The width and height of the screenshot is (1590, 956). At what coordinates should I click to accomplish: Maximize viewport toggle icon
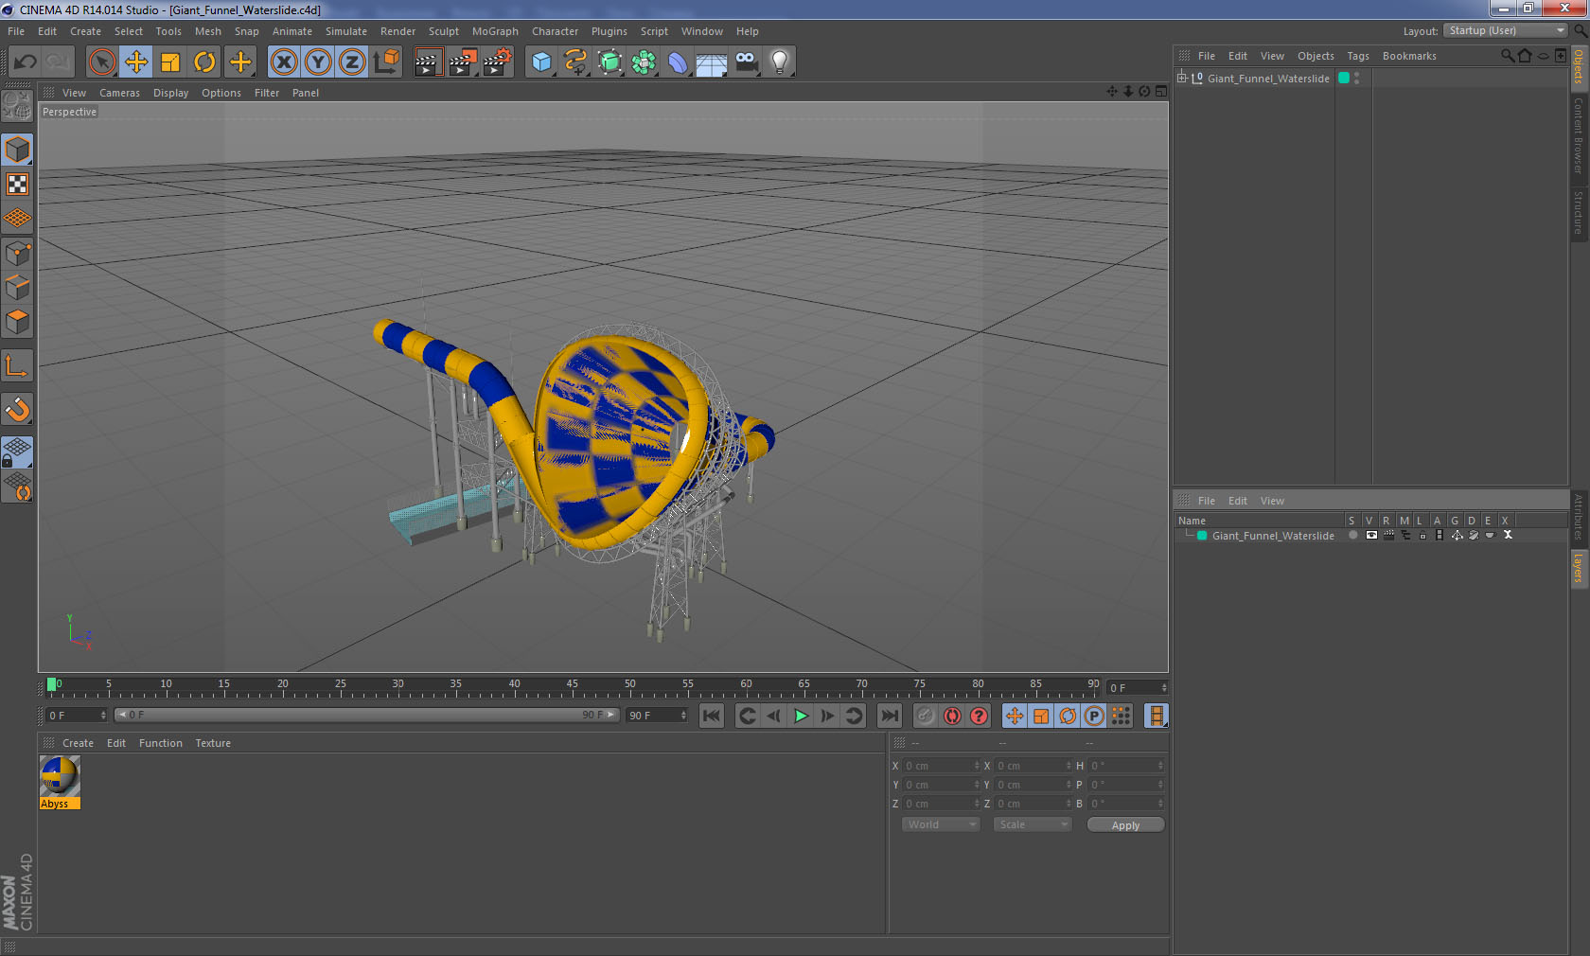[1161, 92]
